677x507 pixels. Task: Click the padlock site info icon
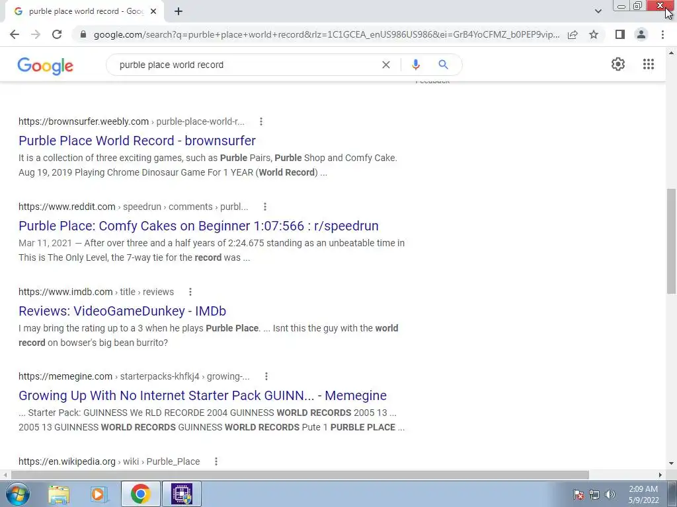click(x=83, y=34)
